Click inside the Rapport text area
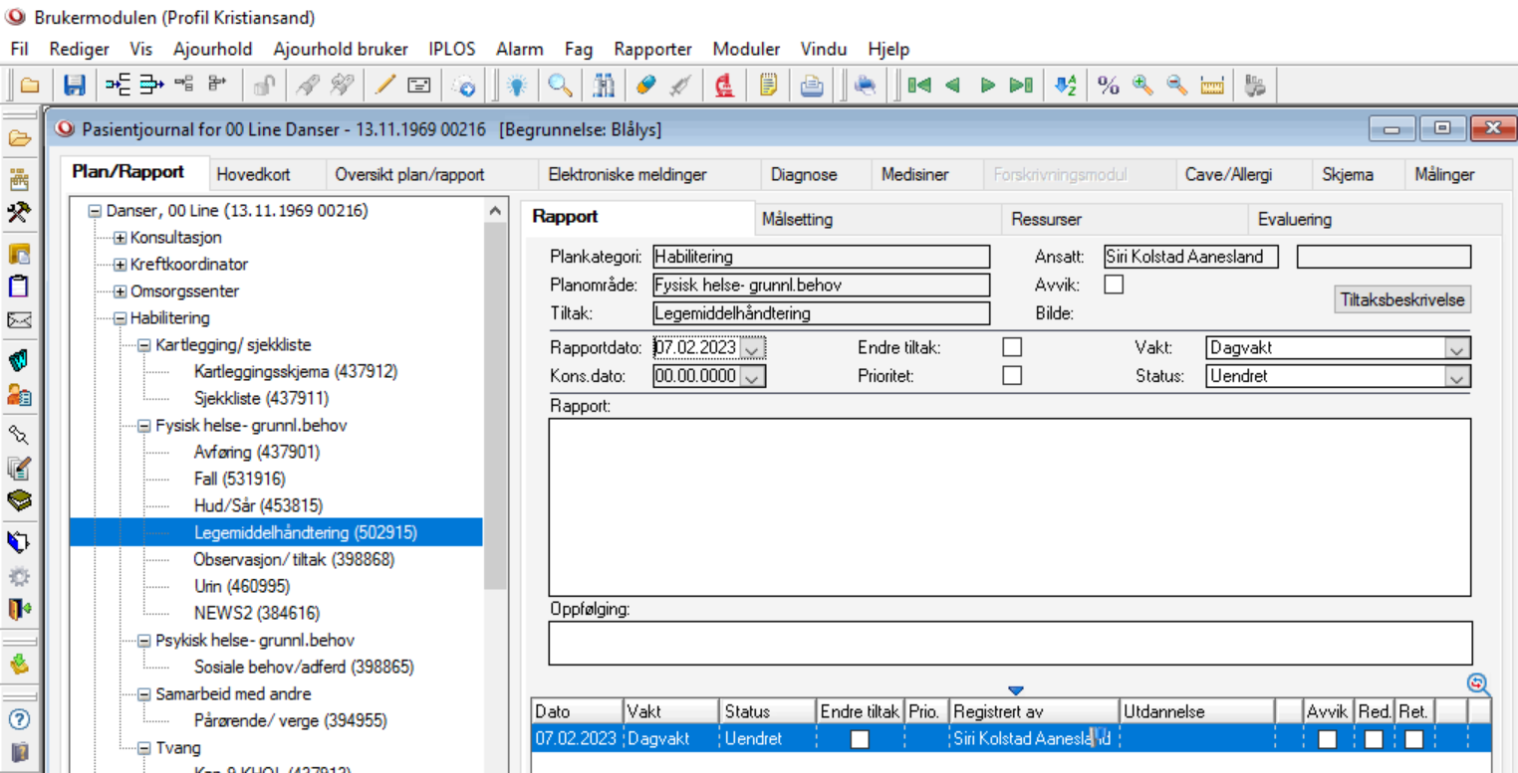The image size is (1518, 773). 1010,507
